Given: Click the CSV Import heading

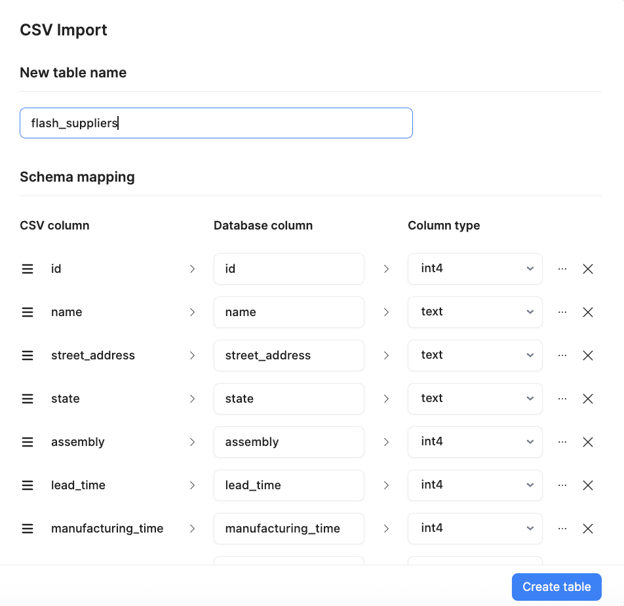Looking at the screenshot, I should [x=63, y=30].
